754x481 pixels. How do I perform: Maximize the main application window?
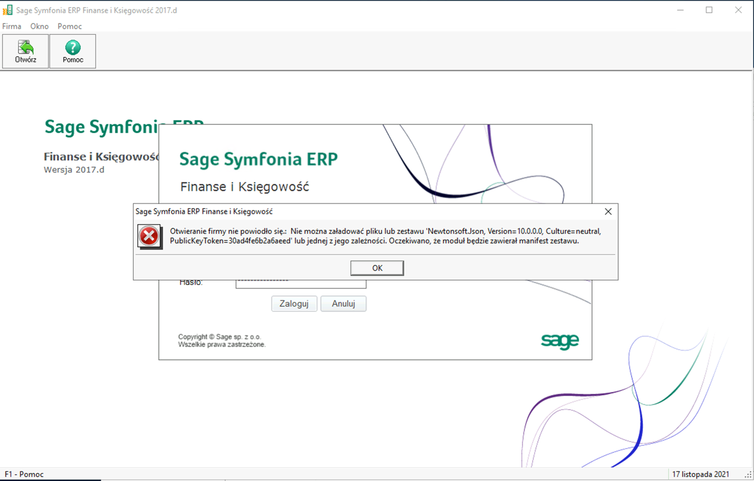pos(709,10)
